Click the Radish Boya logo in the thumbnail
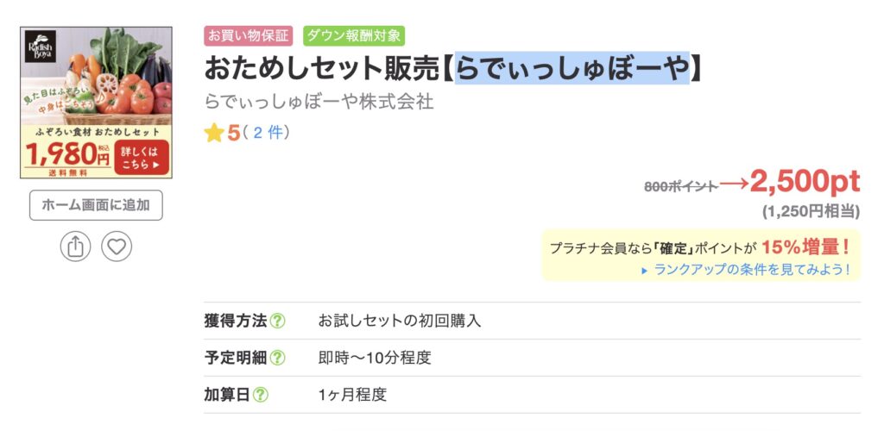 point(40,47)
